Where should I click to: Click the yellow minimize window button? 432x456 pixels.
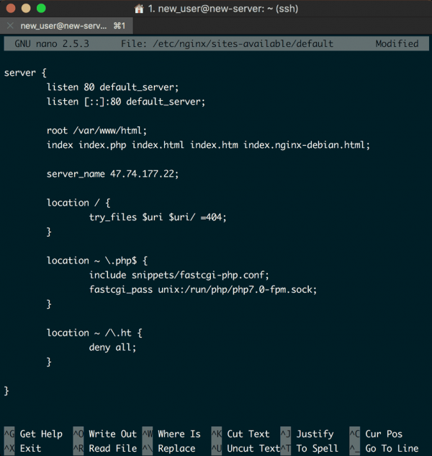pyautogui.click(x=26, y=8)
